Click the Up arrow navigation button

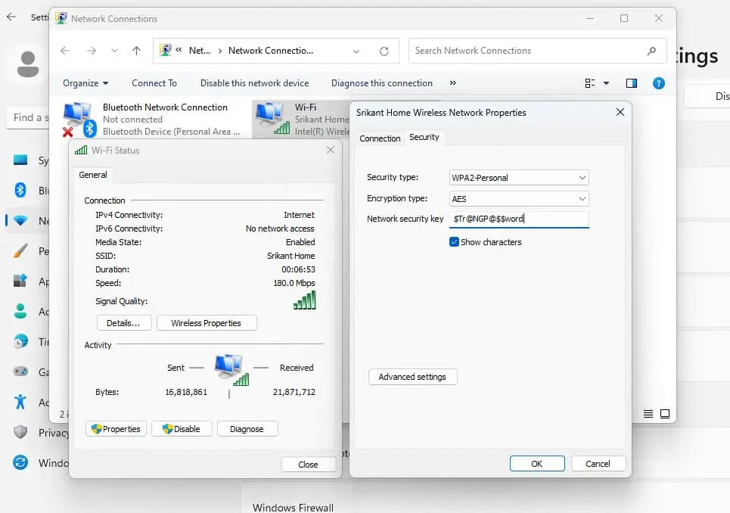point(136,51)
